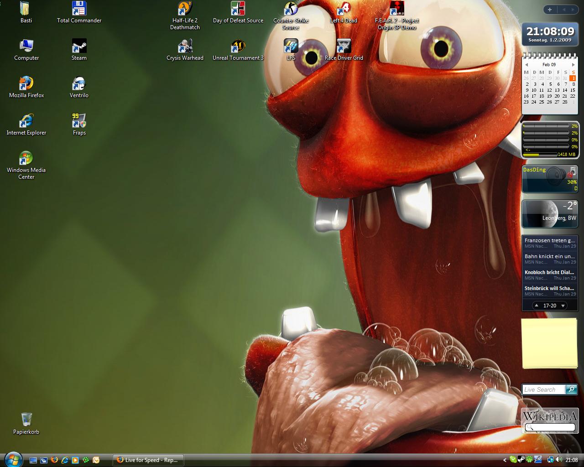This screenshot has width=584, height=467.
Task: Launch F.E.A.R. 2 Project Origin demo
Action: [396, 16]
